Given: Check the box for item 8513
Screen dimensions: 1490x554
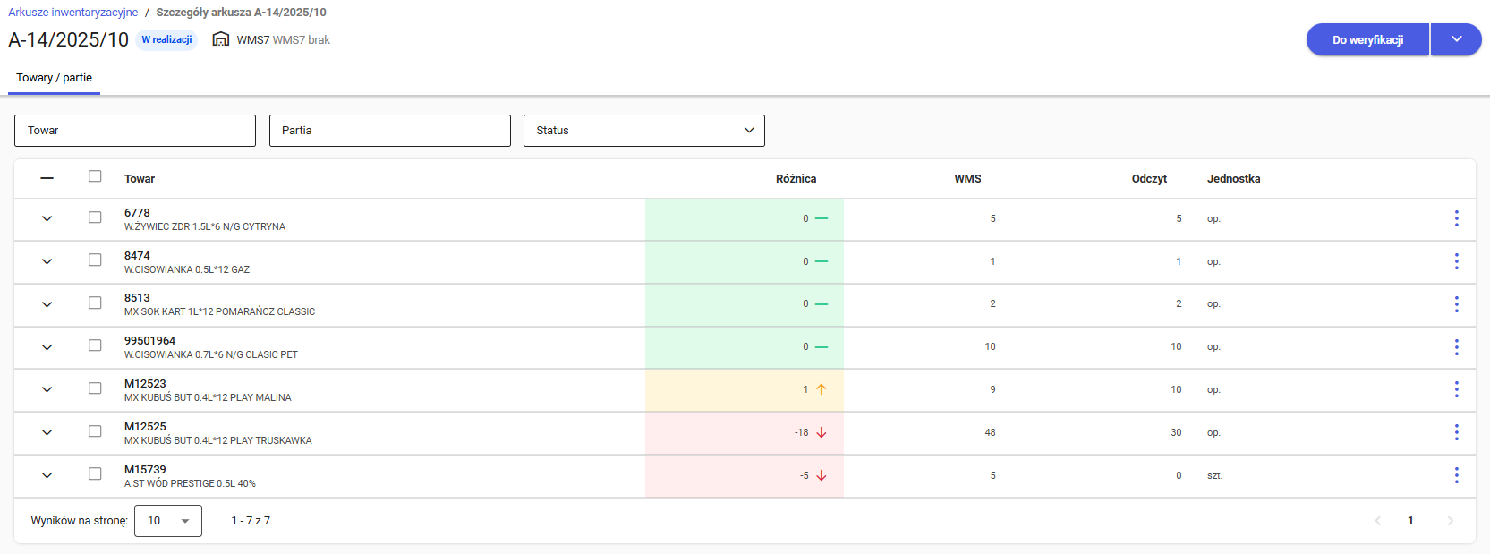Looking at the screenshot, I should point(95,303).
